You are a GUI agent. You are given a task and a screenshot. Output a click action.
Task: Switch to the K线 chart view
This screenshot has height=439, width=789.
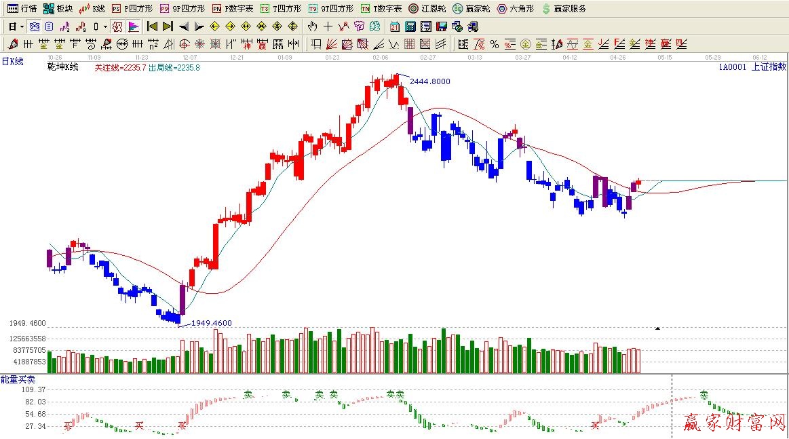(x=92, y=9)
